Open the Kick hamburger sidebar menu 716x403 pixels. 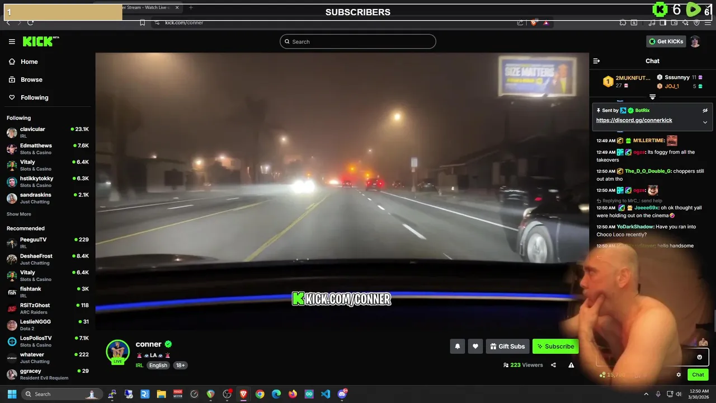coord(12,41)
